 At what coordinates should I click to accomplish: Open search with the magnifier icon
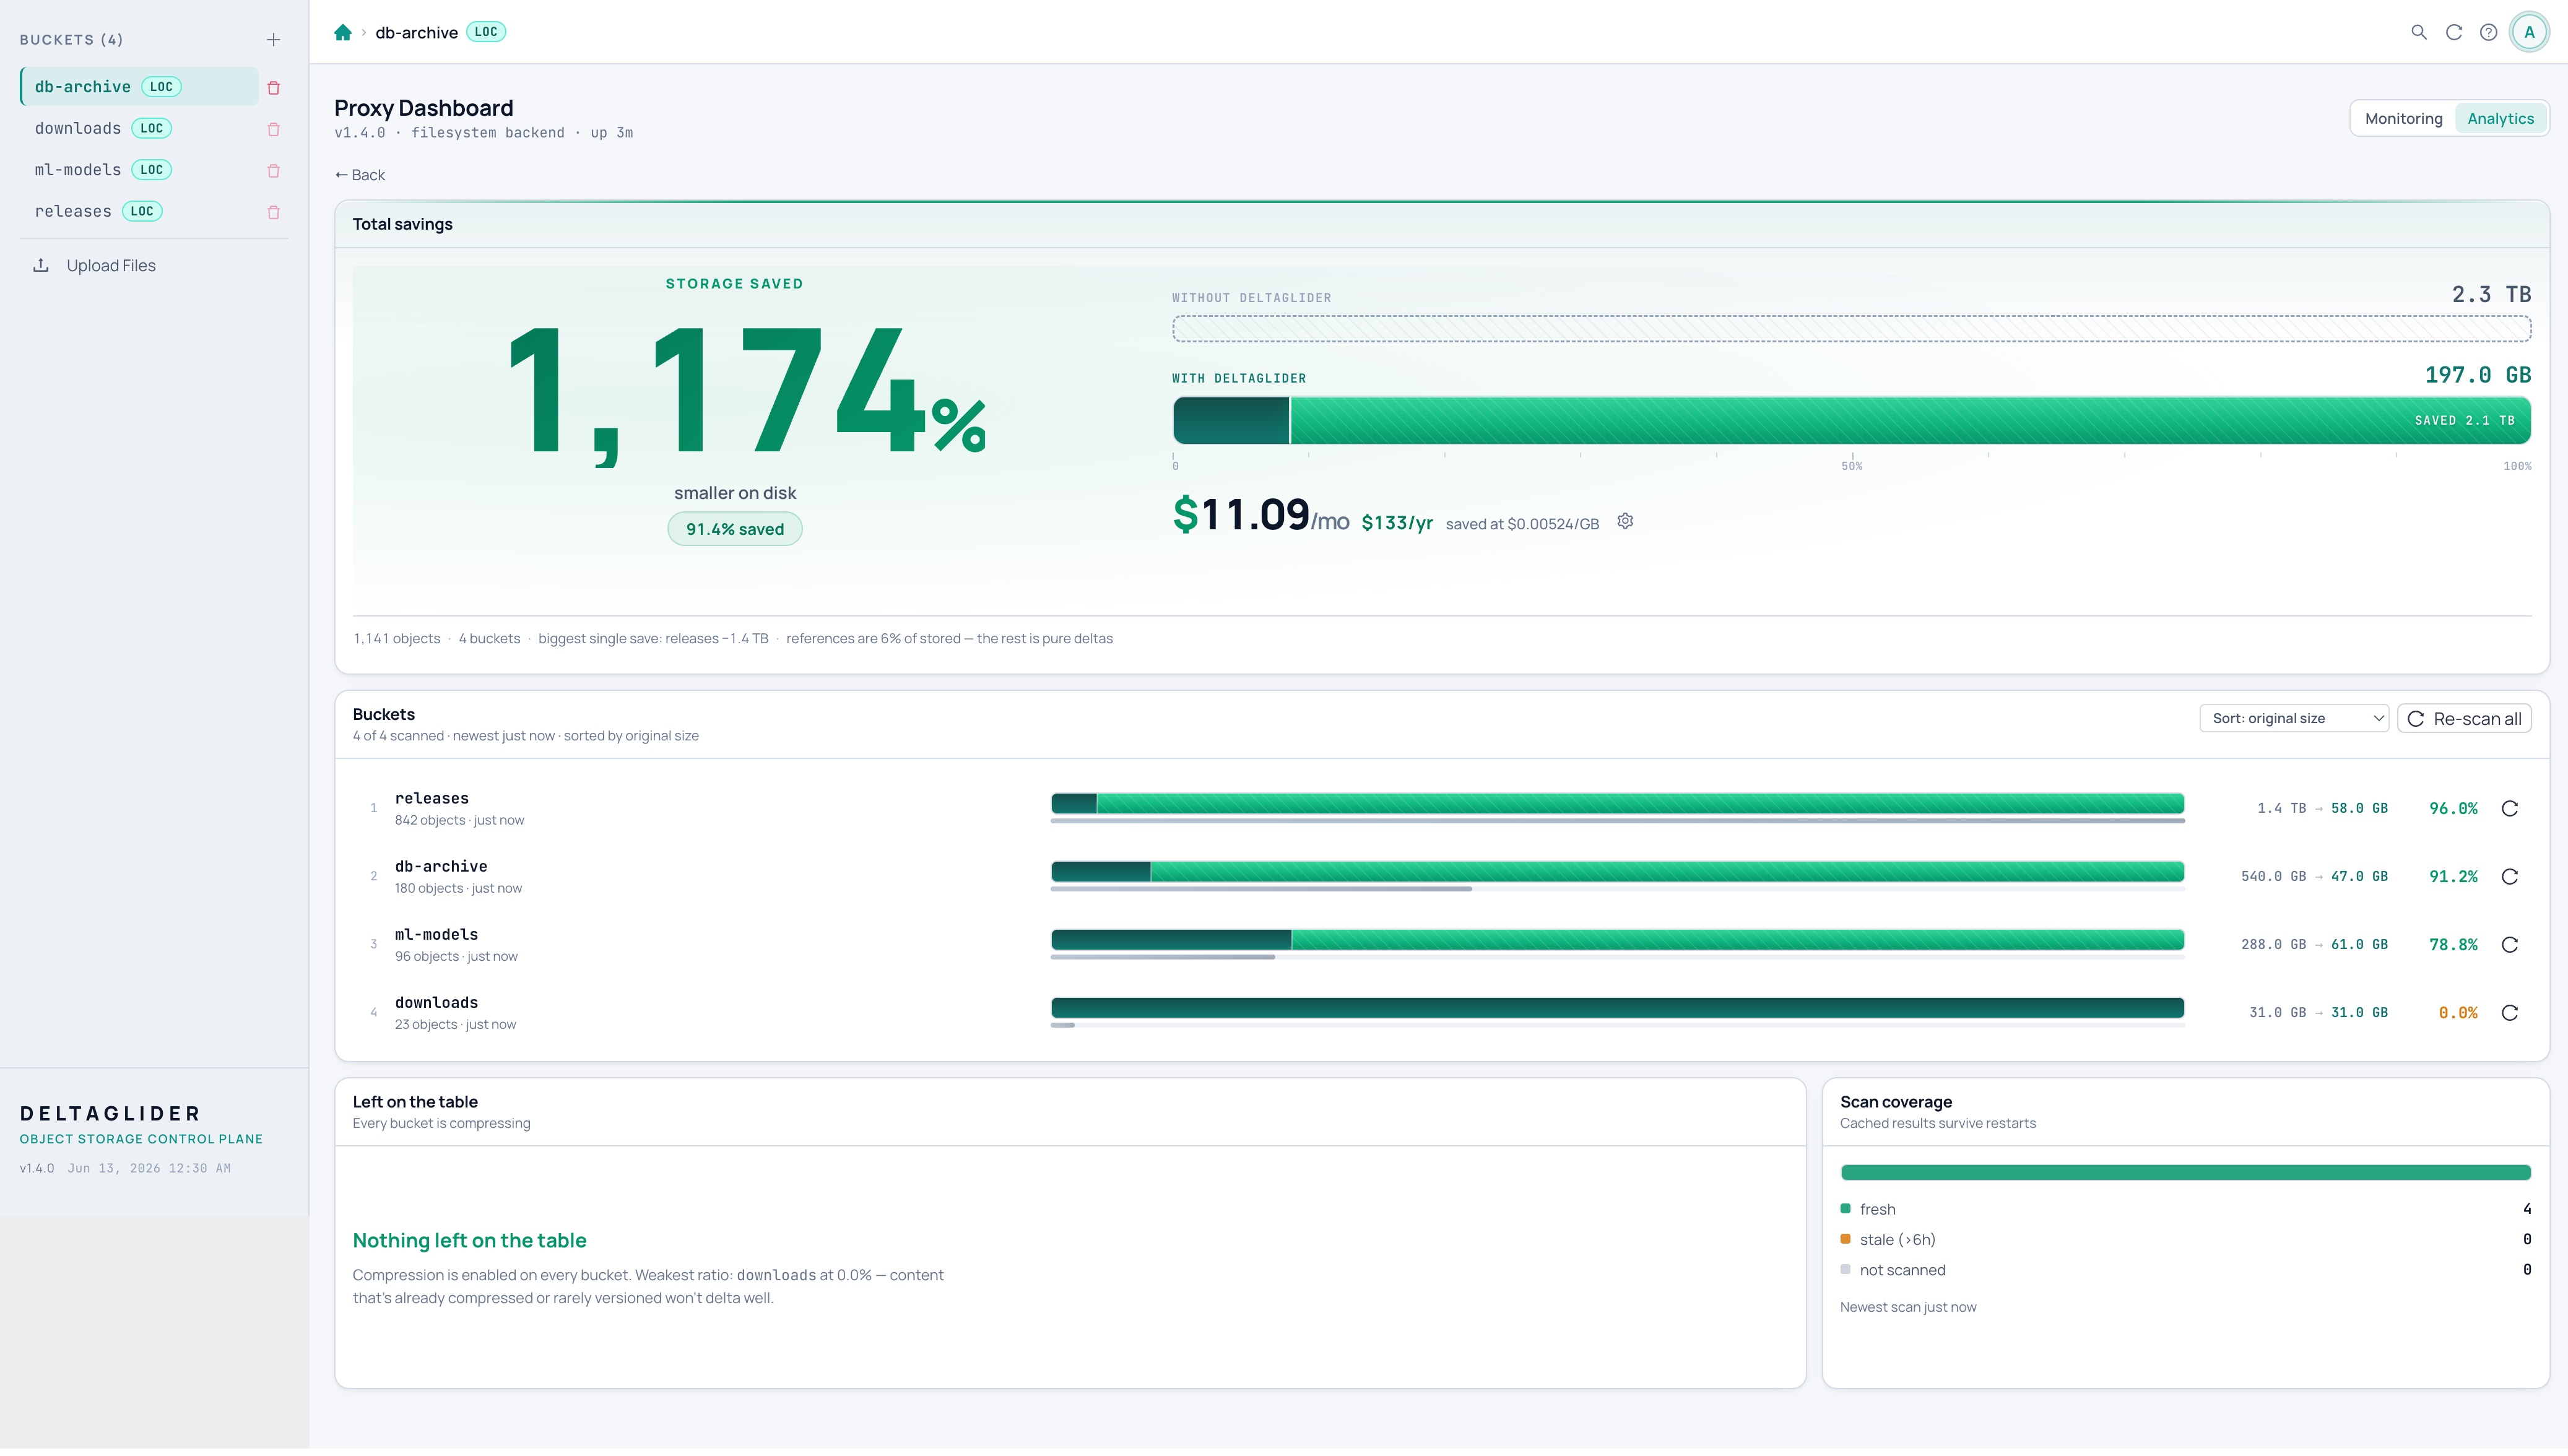coord(2419,32)
